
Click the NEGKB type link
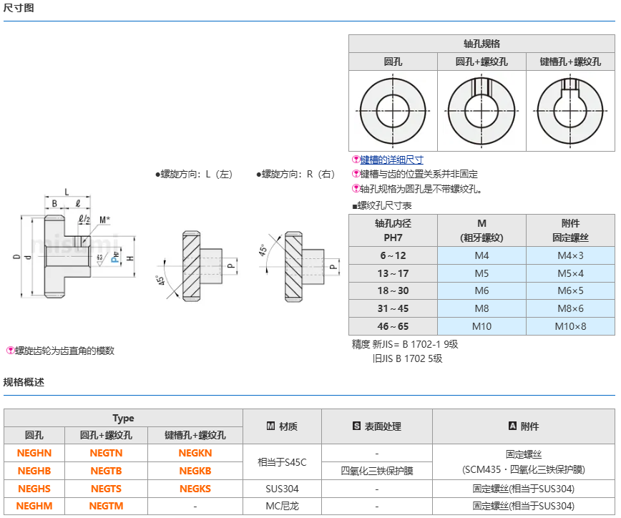195,471
